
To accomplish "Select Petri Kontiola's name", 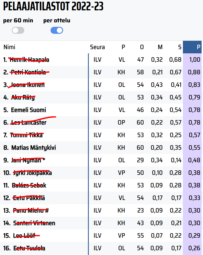I will coord(28,72).
